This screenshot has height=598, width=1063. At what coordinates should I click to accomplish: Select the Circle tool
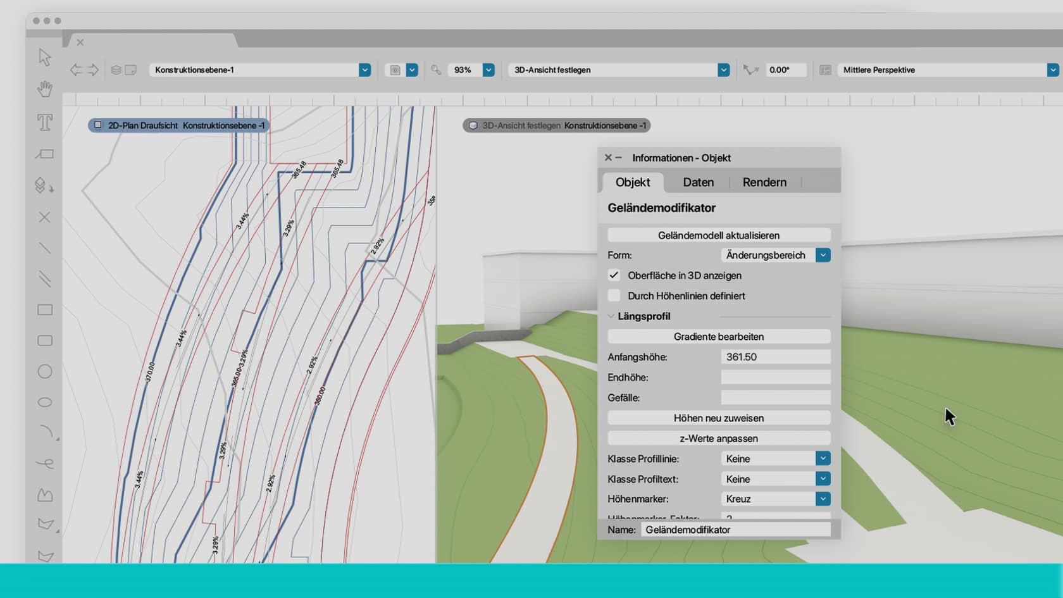pyautogui.click(x=44, y=371)
